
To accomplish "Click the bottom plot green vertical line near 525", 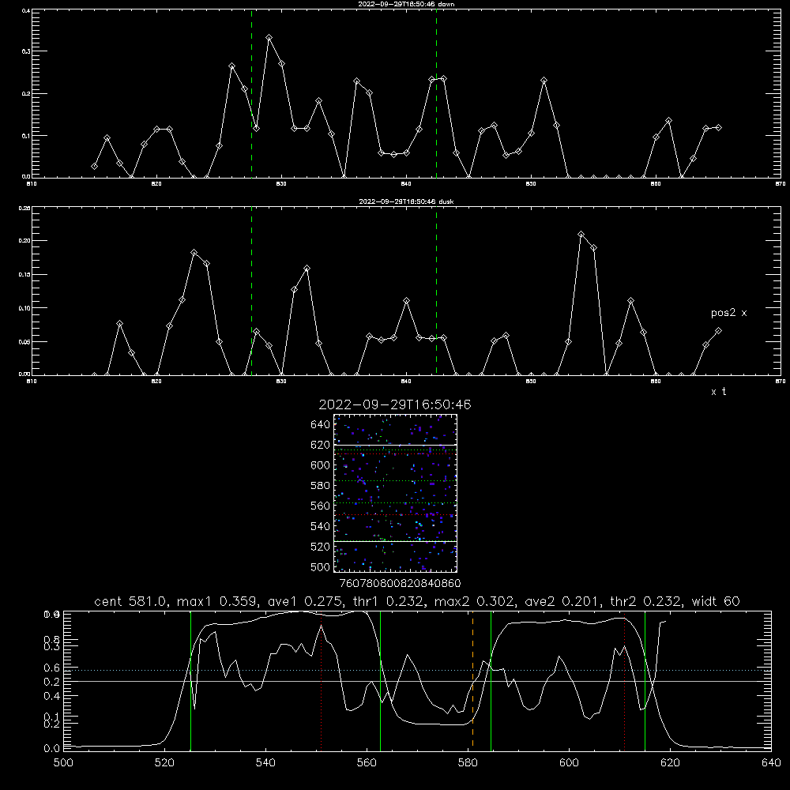I will click(190, 680).
